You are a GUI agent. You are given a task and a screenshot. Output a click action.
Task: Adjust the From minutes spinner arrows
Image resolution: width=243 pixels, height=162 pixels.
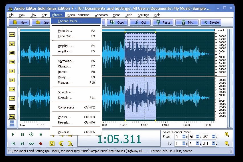pyautogui.click(x=184, y=137)
